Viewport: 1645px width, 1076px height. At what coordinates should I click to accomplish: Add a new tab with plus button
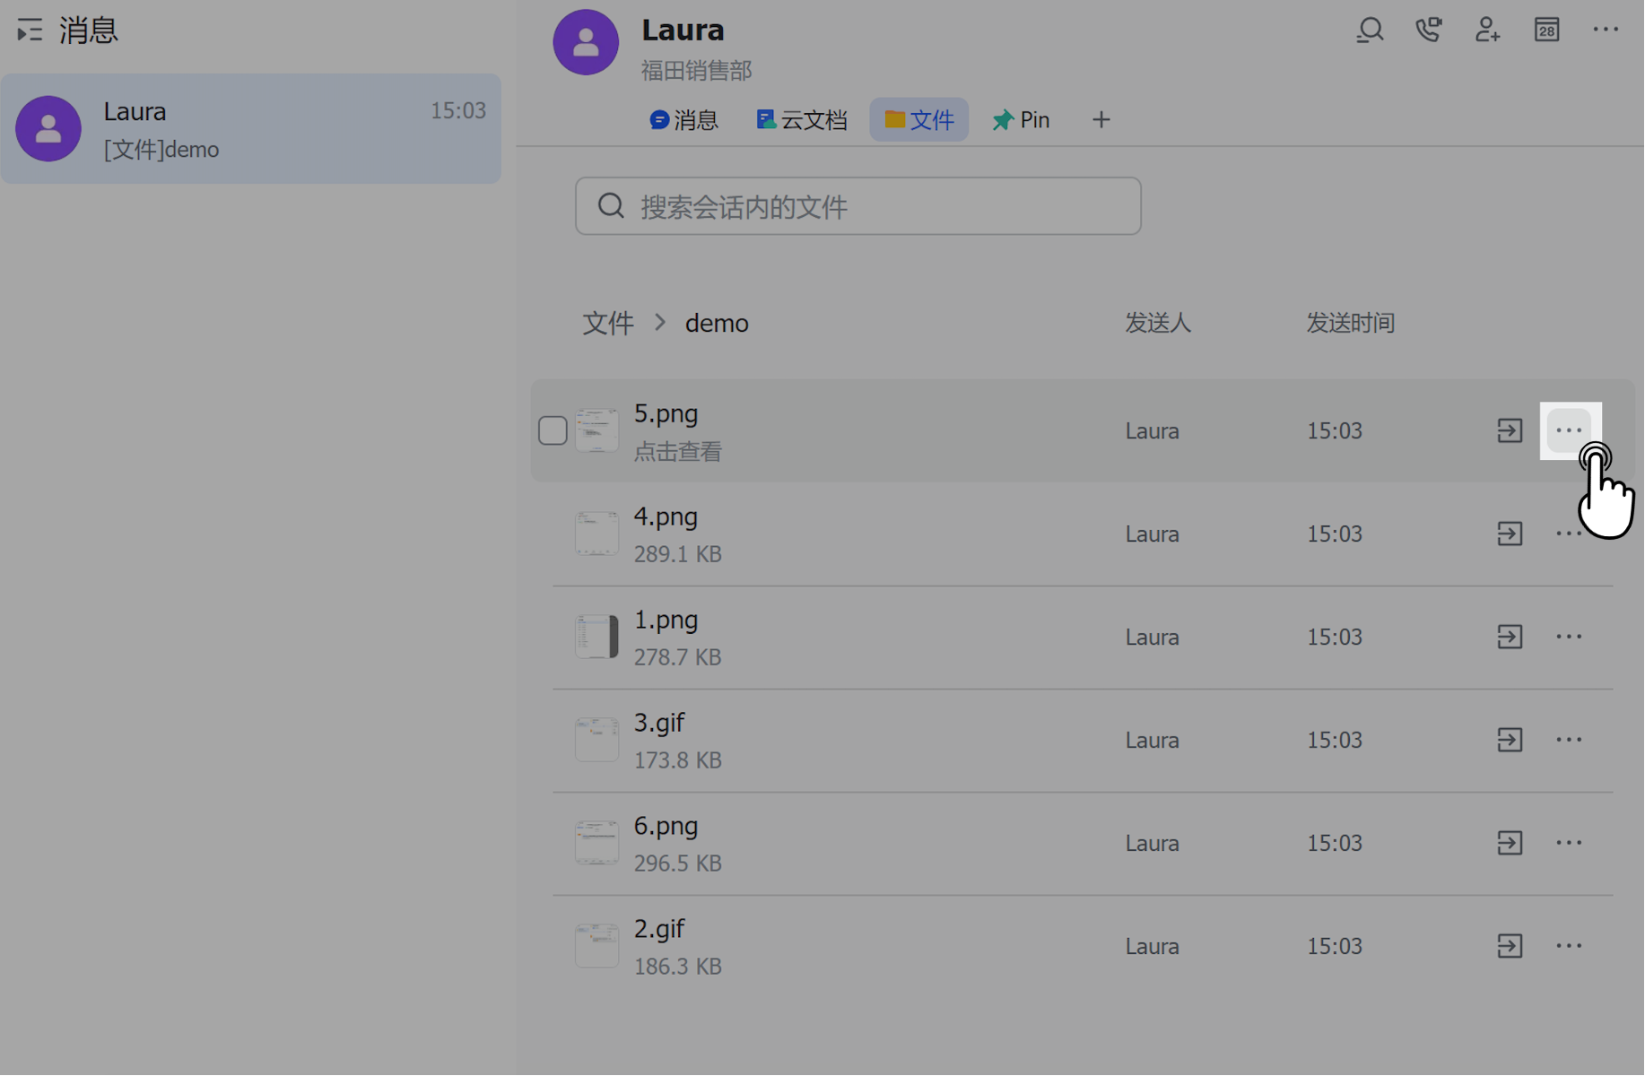tap(1101, 120)
